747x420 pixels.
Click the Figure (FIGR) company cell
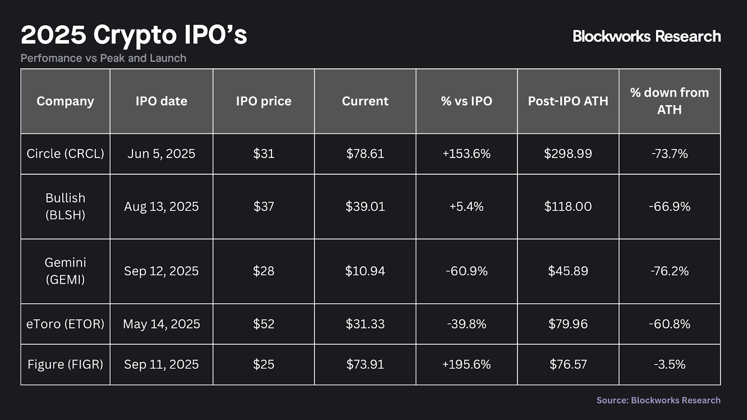click(x=65, y=364)
